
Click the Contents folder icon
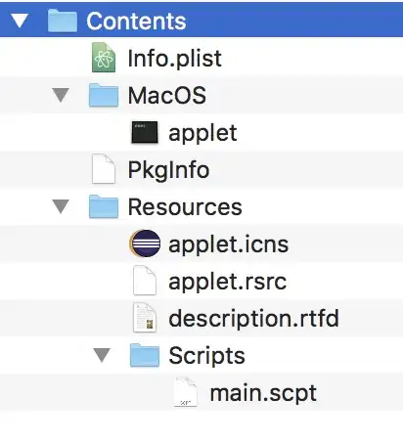pos(63,21)
